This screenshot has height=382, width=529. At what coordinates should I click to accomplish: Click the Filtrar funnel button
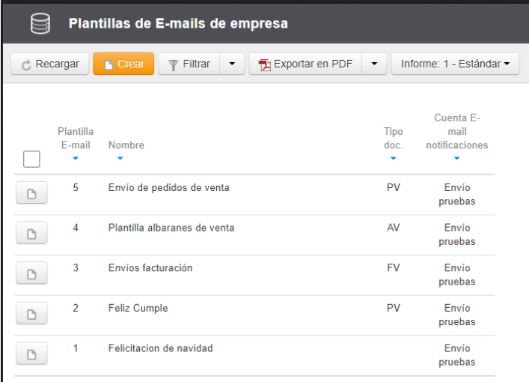[189, 64]
